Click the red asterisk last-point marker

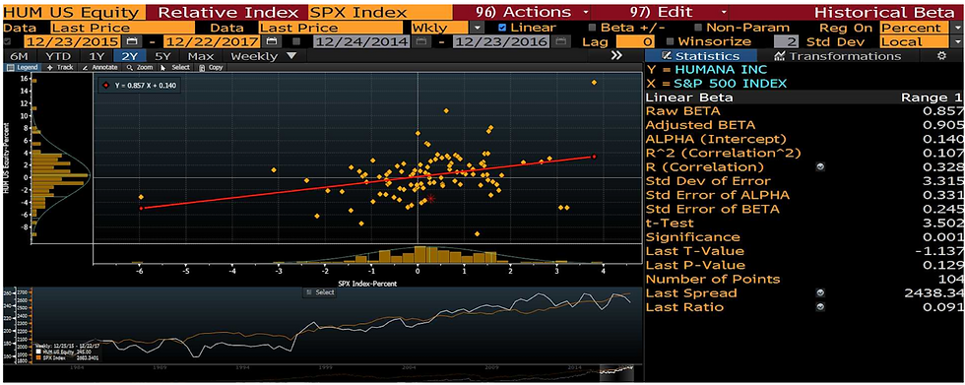[431, 198]
